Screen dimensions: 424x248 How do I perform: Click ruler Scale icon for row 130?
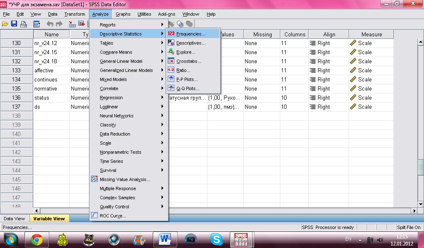[x=353, y=43]
